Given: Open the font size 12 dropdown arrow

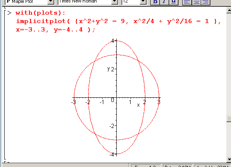Looking at the screenshot, I should coord(143,2).
